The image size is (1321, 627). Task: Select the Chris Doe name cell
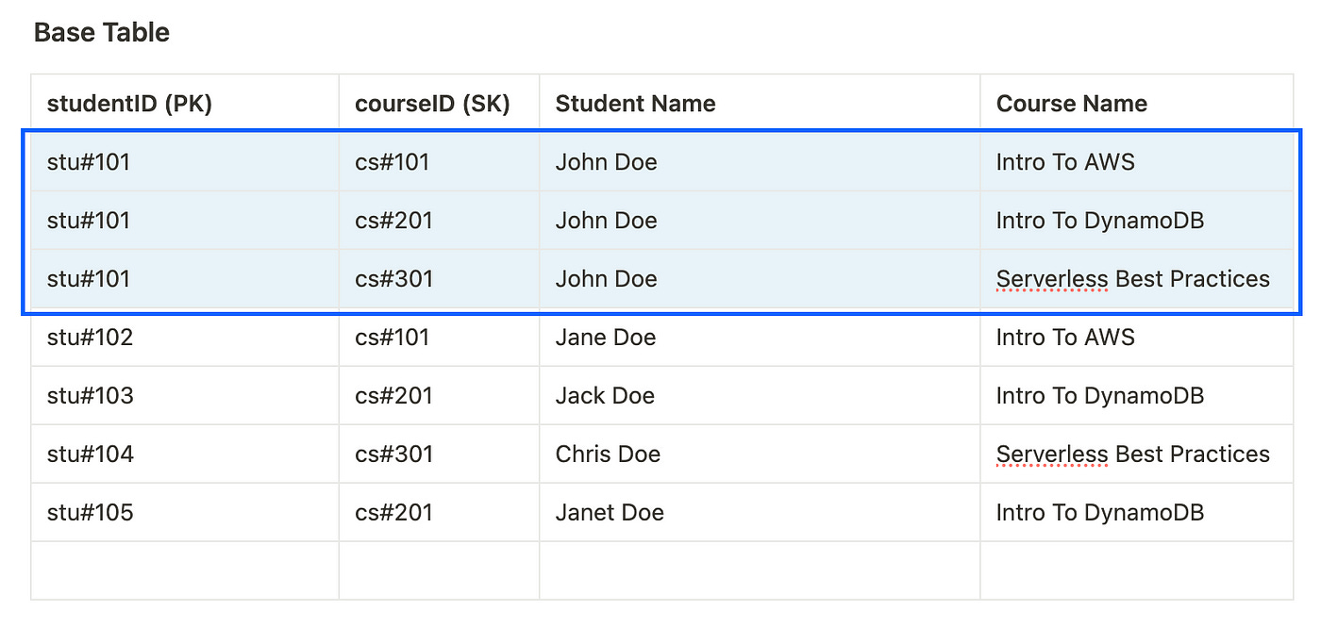click(608, 454)
